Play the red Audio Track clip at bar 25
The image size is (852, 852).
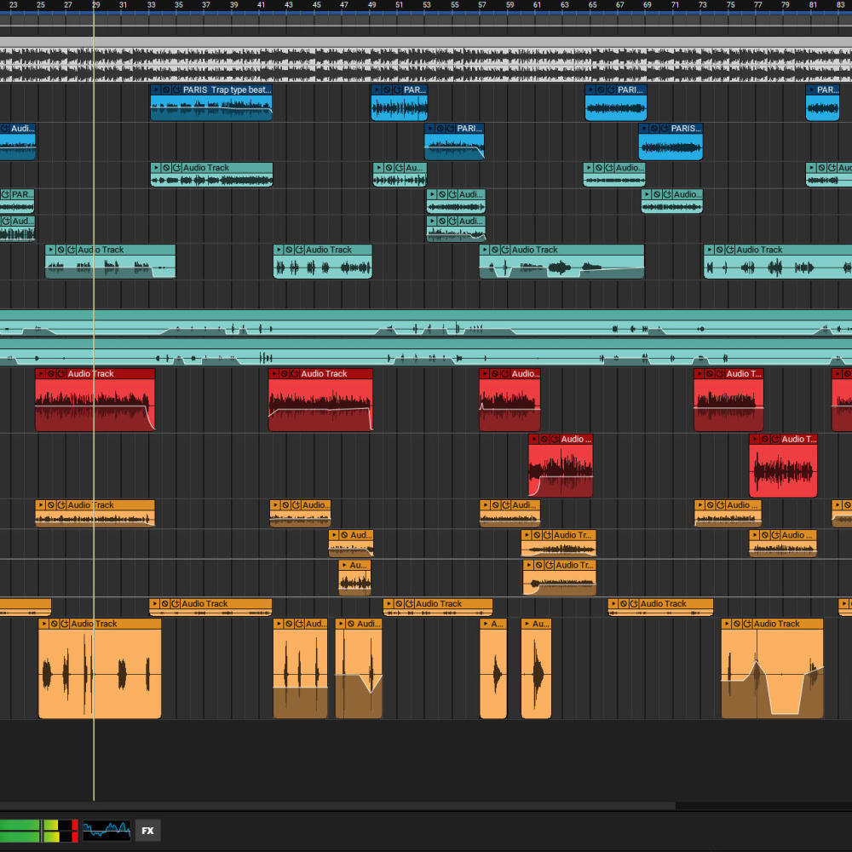click(x=41, y=374)
